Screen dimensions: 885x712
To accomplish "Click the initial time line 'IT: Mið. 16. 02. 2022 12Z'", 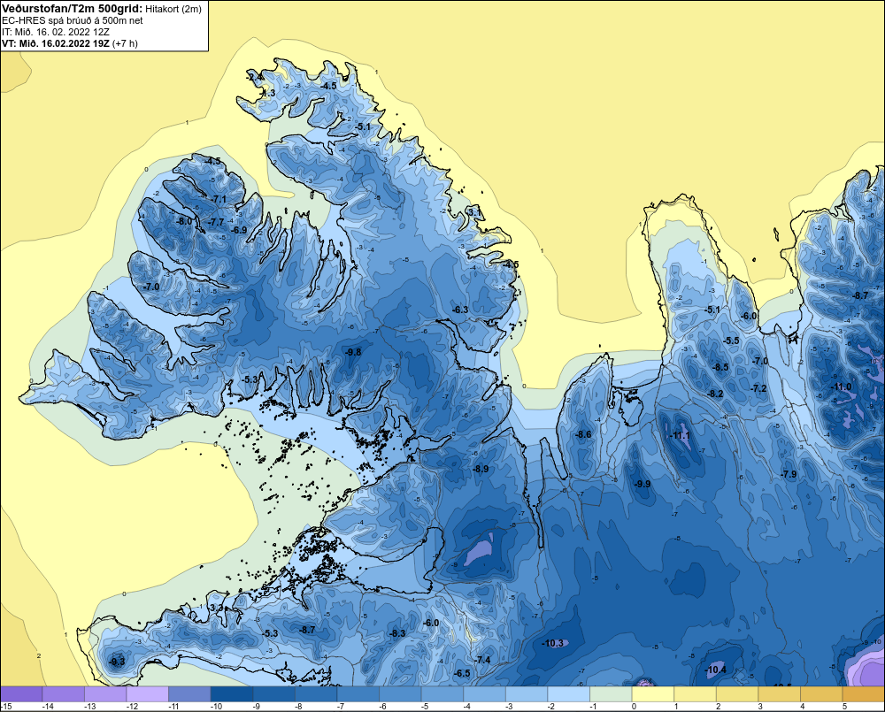I will [56, 32].
